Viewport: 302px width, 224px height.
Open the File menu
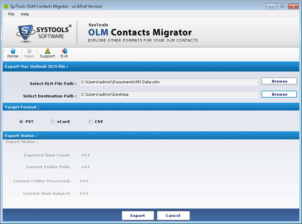pyautogui.click(x=11, y=14)
